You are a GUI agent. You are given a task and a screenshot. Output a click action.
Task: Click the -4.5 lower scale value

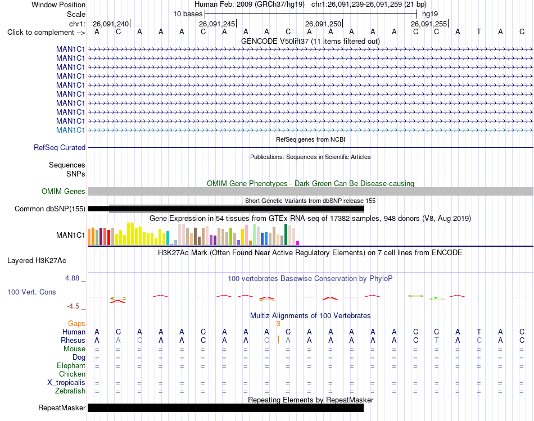73,306
